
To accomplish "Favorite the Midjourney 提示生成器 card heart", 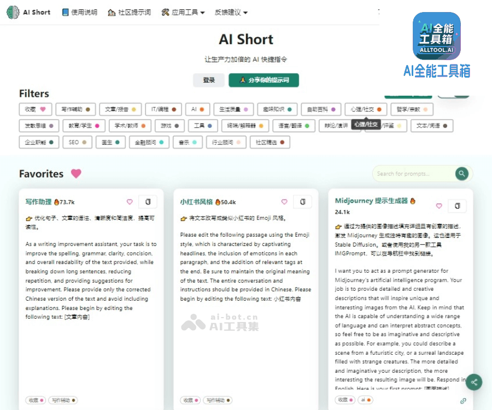I will point(439,206).
